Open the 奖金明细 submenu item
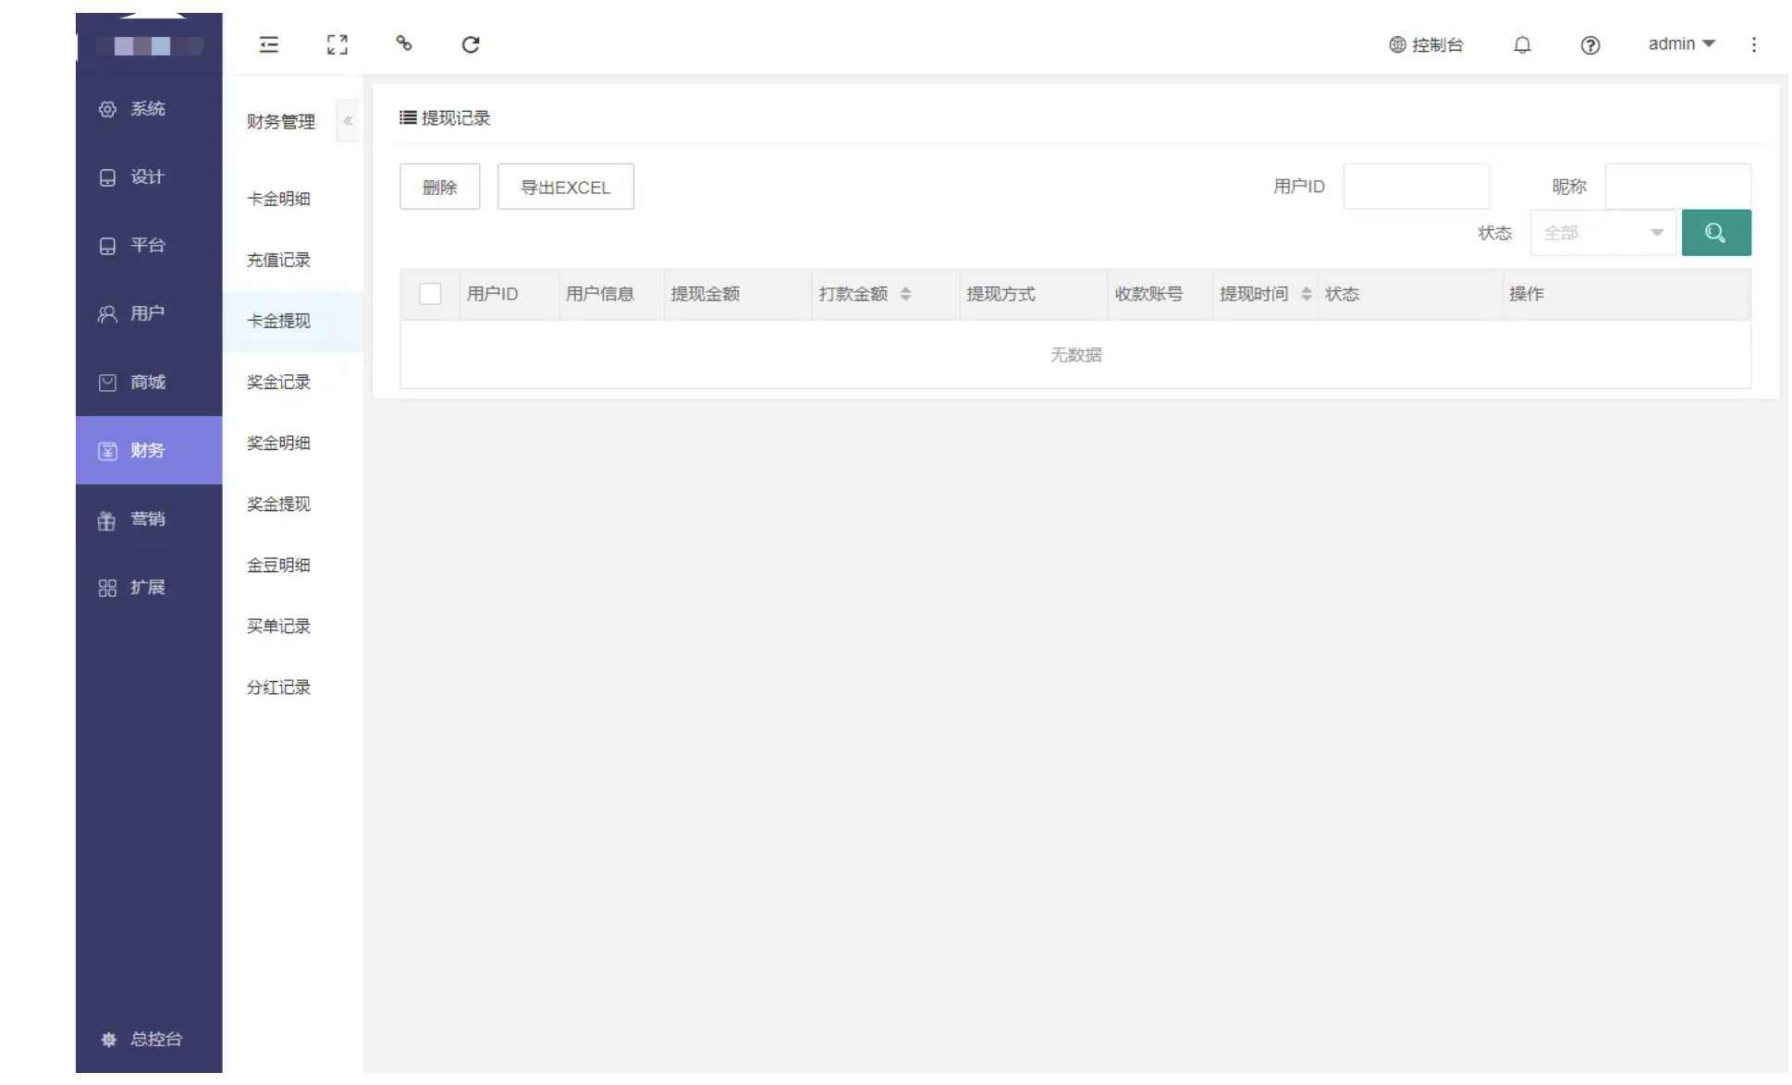Screen dimensions: 1792x1085 [x=293, y=443]
